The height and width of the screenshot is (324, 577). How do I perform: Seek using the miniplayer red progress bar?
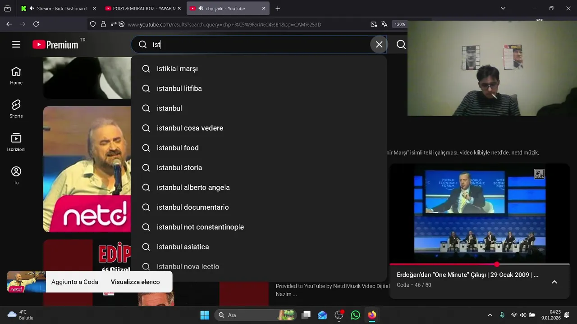480,264
